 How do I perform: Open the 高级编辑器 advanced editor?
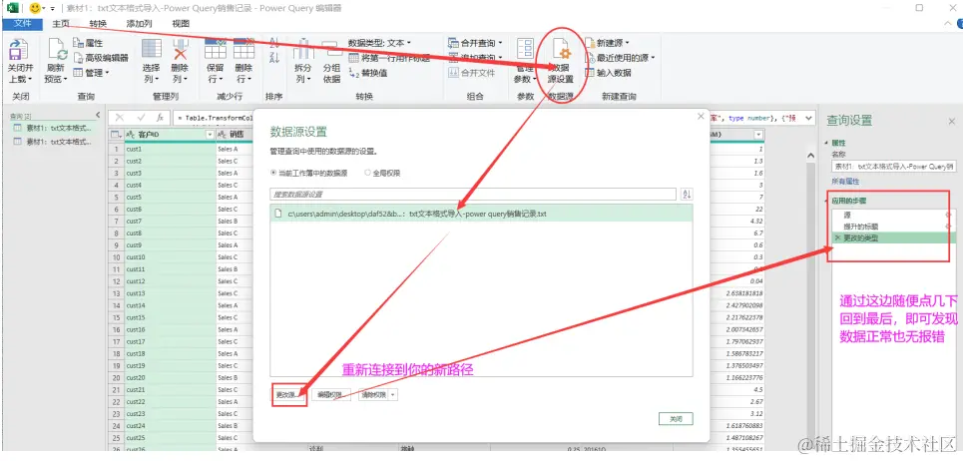(x=101, y=58)
